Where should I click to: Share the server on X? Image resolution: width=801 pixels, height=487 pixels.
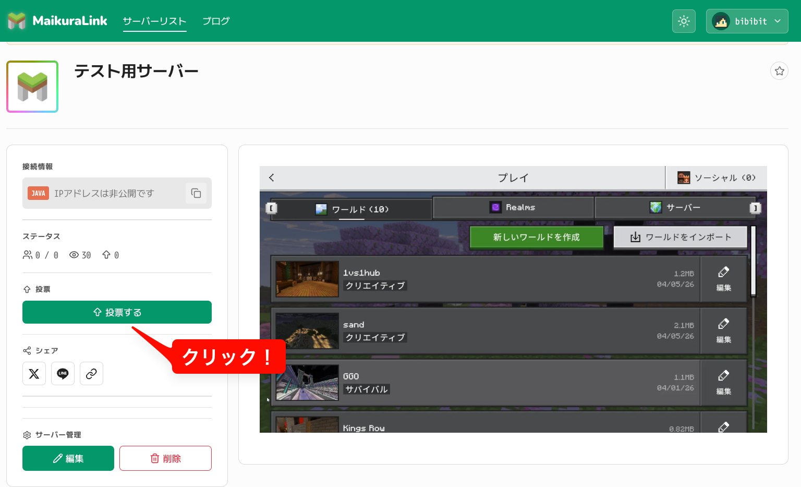pos(34,374)
